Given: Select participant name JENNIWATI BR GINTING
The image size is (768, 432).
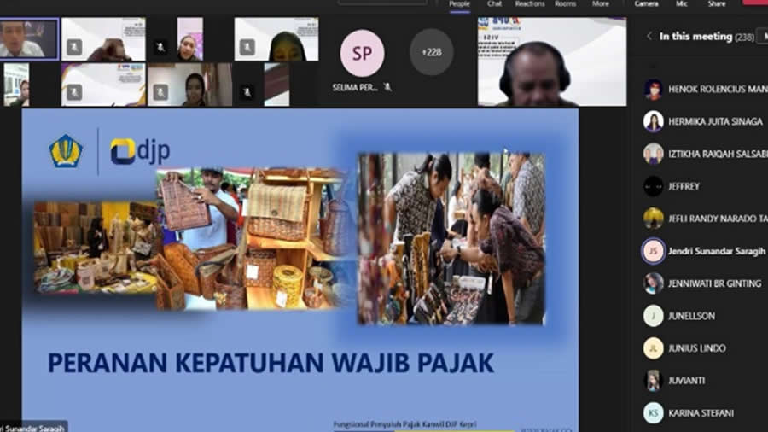Looking at the screenshot, I should (x=714, y=283).
